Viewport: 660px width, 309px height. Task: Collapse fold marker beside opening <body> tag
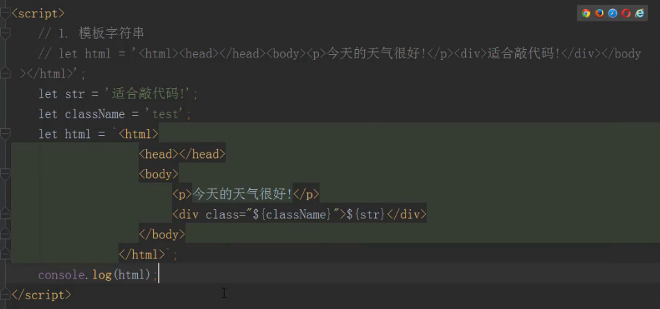point(5,175)
